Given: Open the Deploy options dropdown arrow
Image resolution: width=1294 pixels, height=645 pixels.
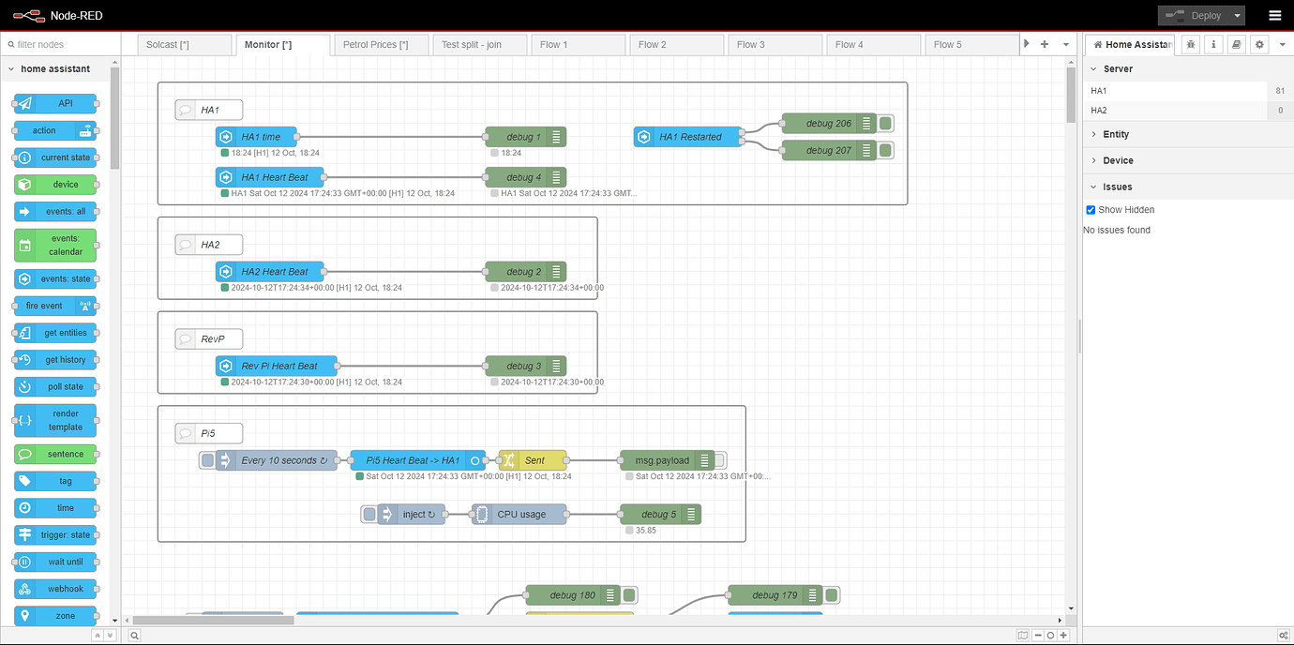Looking at the screenshot, I should tap(1238, 15).
